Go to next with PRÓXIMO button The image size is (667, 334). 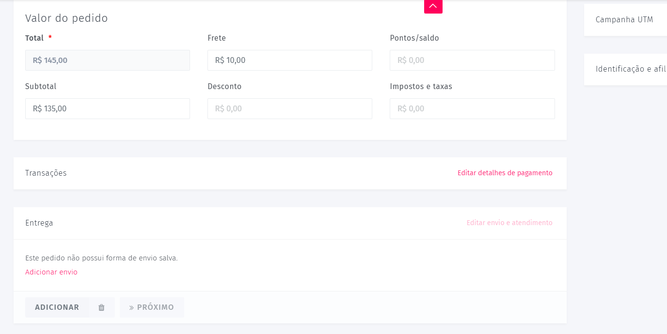point(152,307)
